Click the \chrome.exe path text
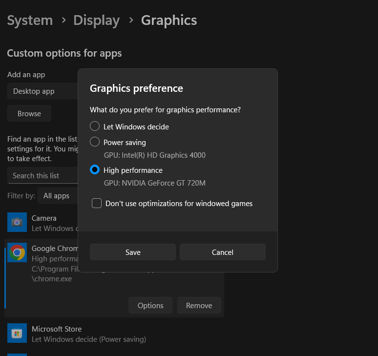This screenshot has height=356, width=378. coord(52,279)
